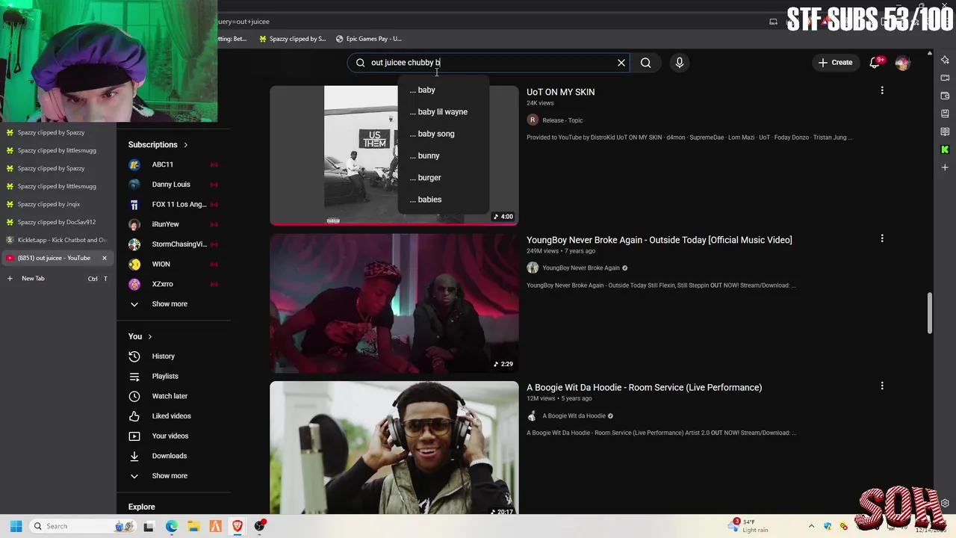The height and width of the screenshot is (538, 956).
Task: Visit YoungBoy Never Broke Again channel name
Action: click(580, 268)
